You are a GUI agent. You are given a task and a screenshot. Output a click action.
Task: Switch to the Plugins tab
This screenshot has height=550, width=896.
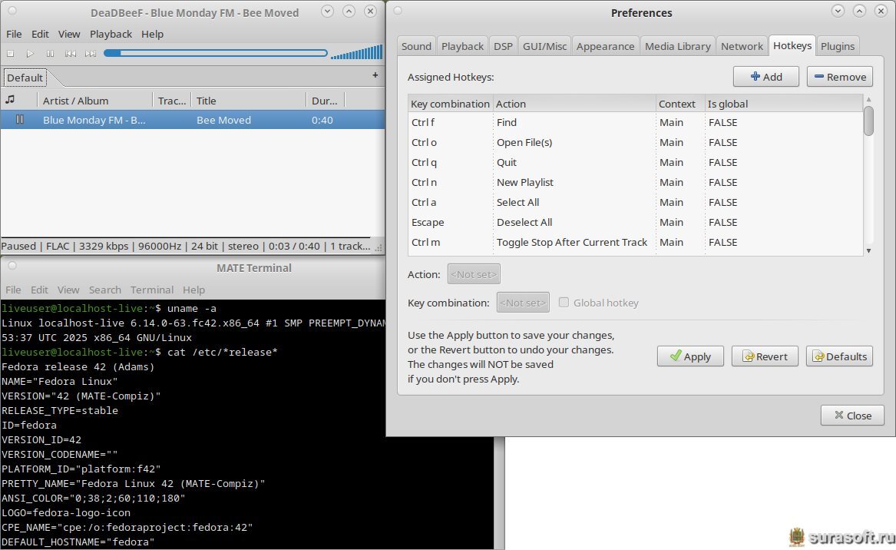click(x=837, y=46)
